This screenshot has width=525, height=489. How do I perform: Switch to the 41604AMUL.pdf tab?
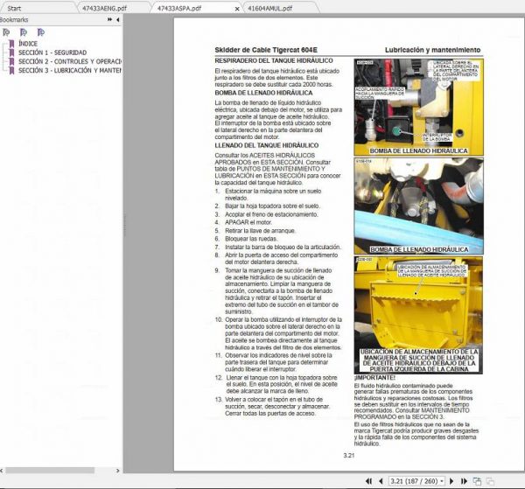coord(269,8)
